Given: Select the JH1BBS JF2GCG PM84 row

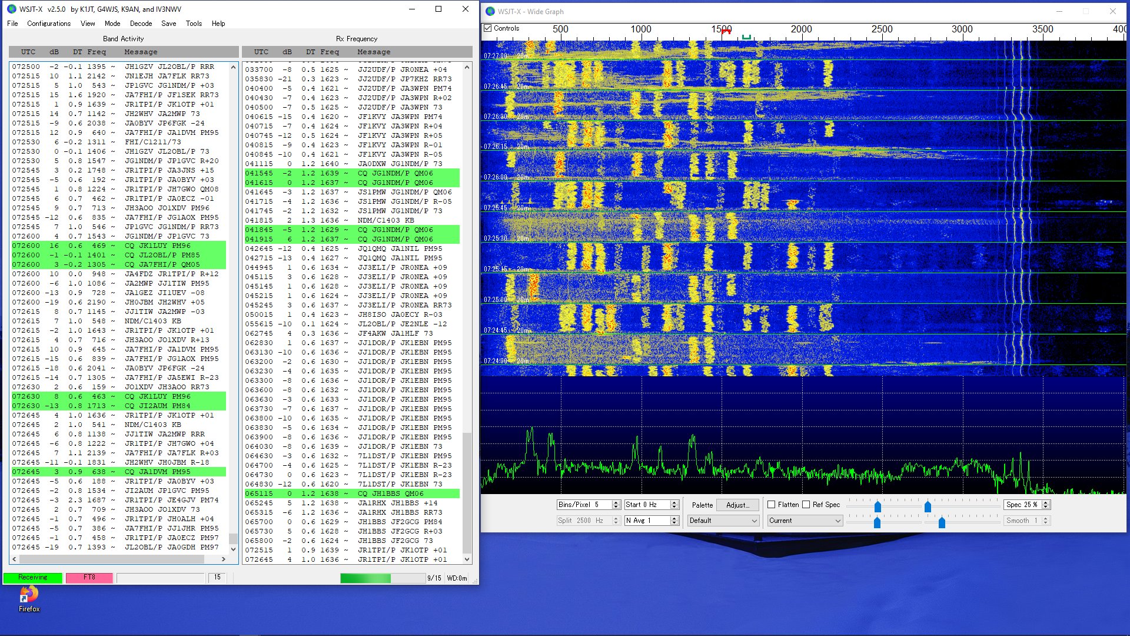Looking at the screenshot, I should coord(352,522).
